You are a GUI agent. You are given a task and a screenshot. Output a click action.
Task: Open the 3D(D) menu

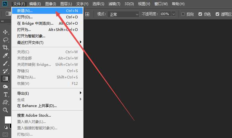pyautogui.click(x=129, y=4)
